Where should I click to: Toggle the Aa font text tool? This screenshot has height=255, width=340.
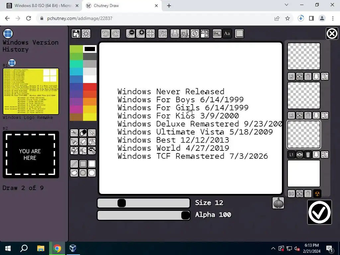(227, 34)
